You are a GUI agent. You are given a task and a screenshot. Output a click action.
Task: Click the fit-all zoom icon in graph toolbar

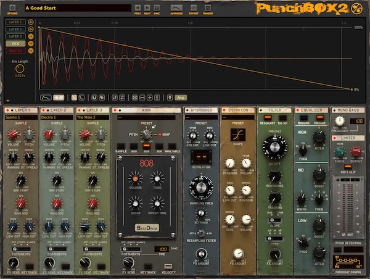point(134,98)
